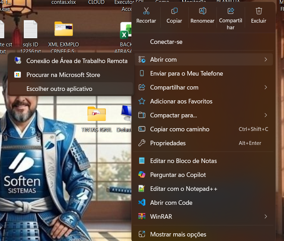Click the Abrir com list icon
The width and height of the screenshot is (284, 241).
pos(142,59)
